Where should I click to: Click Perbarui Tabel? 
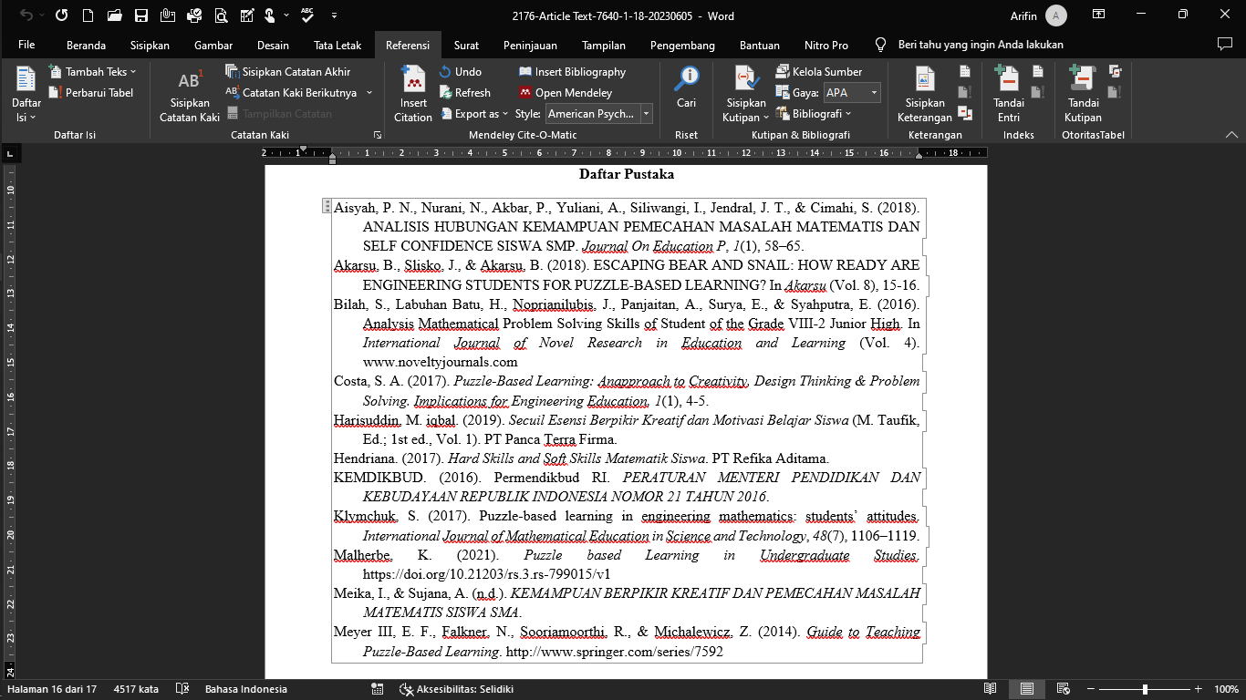(91, 92)
